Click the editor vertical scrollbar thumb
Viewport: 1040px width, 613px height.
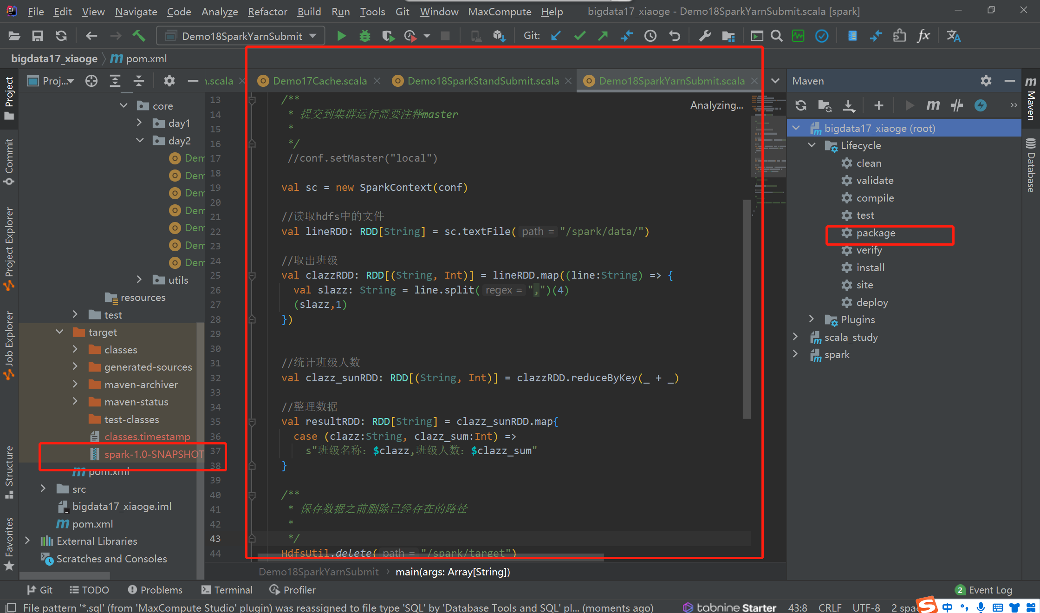pyautogui.click(x=747, y=309)
